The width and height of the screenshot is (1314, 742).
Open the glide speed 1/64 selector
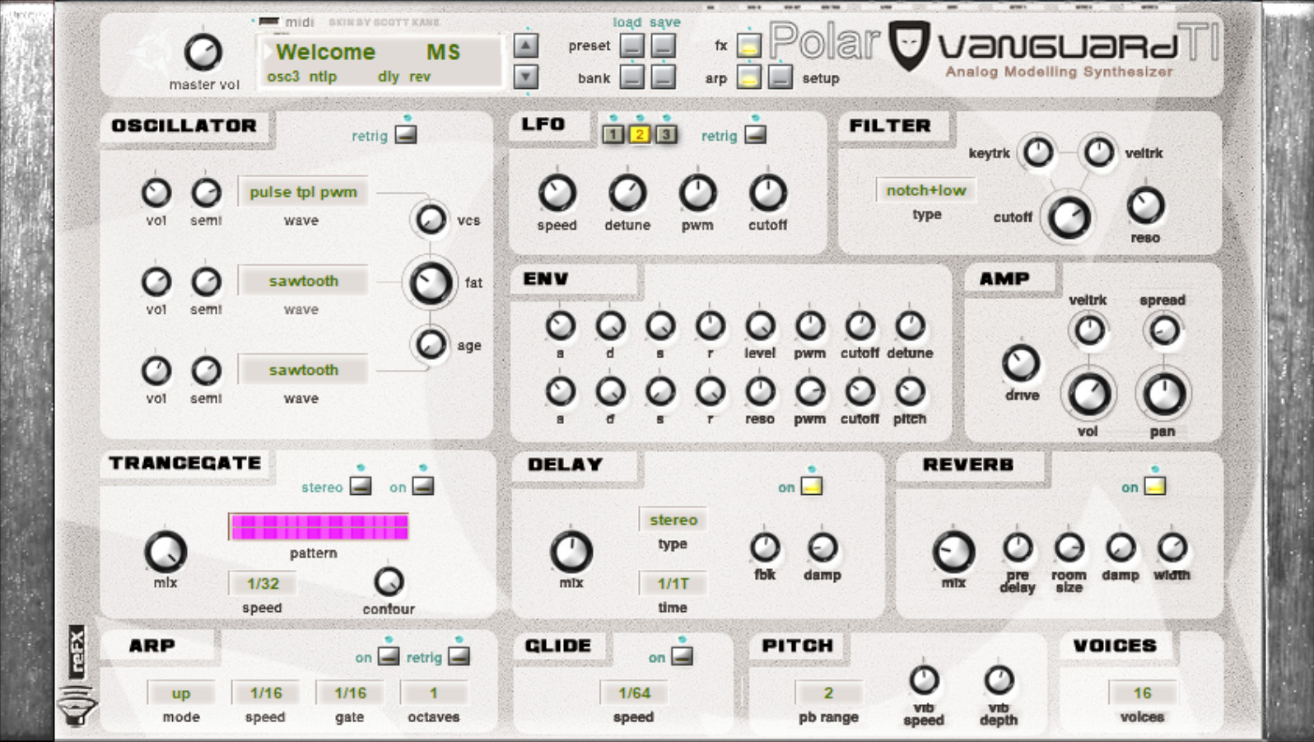click(x=634, y=693)
